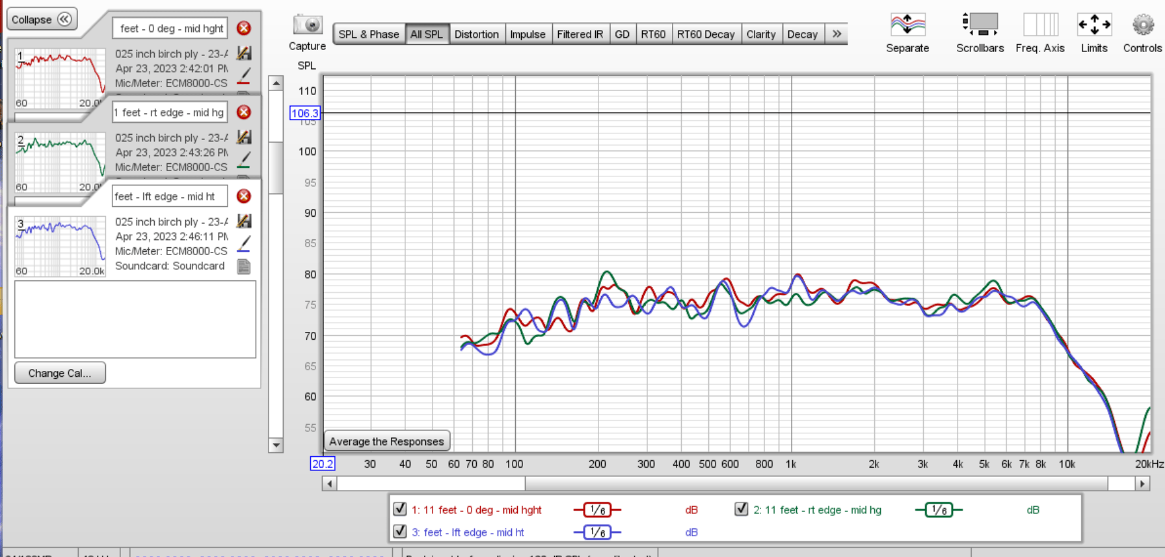Screen dimensions: 1165x557
Task: Toggle the Scrollbars icon
Action: click(980, 25)
